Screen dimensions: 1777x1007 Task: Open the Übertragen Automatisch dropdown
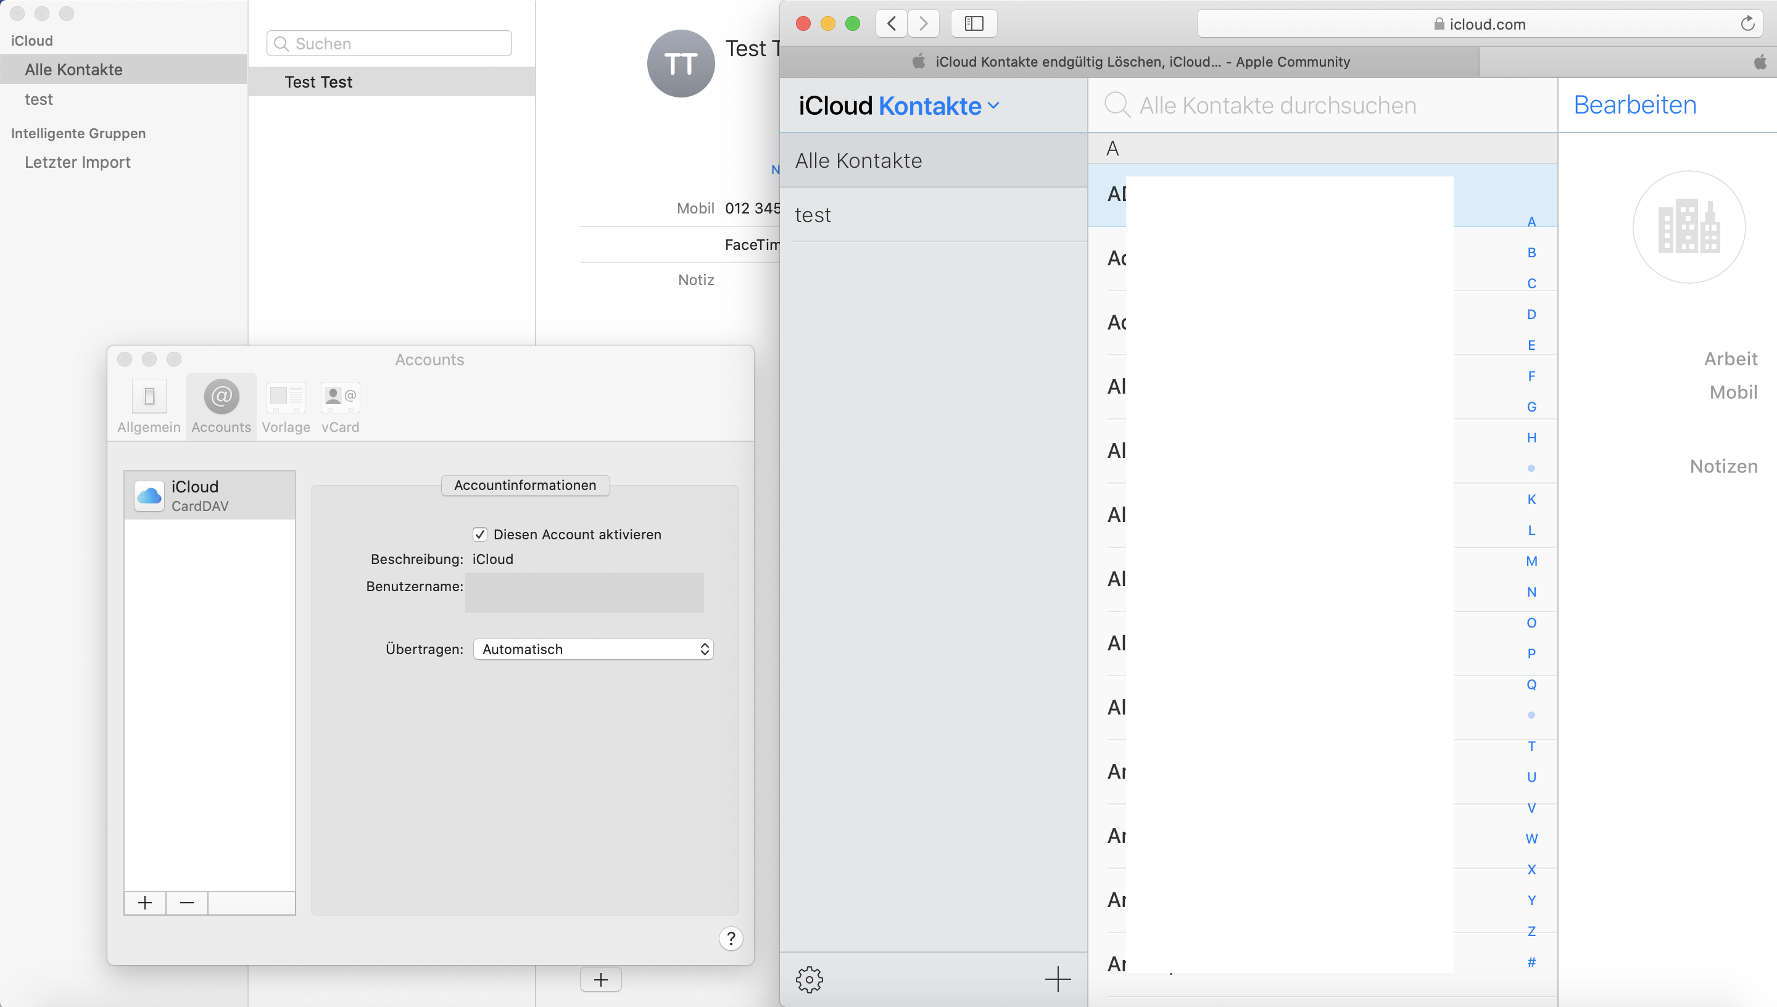[x=592, y=649]
